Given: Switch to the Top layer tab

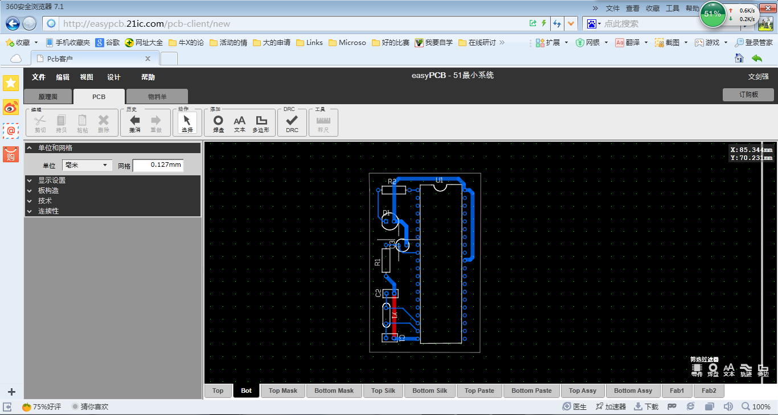Looking at the screenshot, I should [218, 391].
